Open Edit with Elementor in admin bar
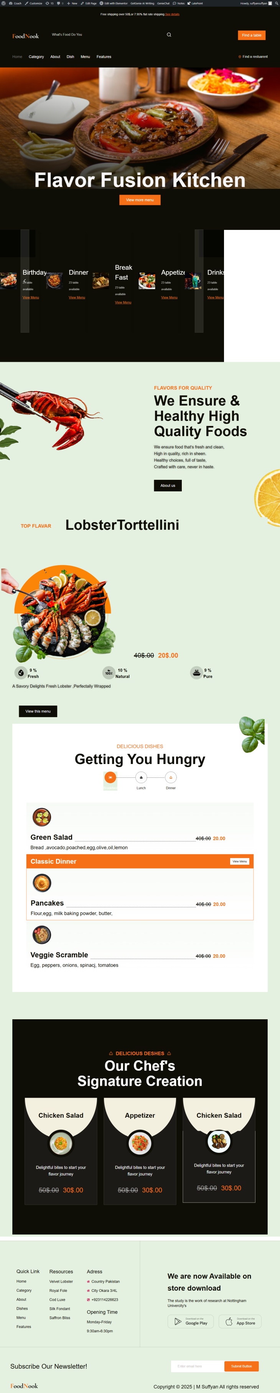The width and height of the screenshot is (280, 1393). click(x=113, y=3)
